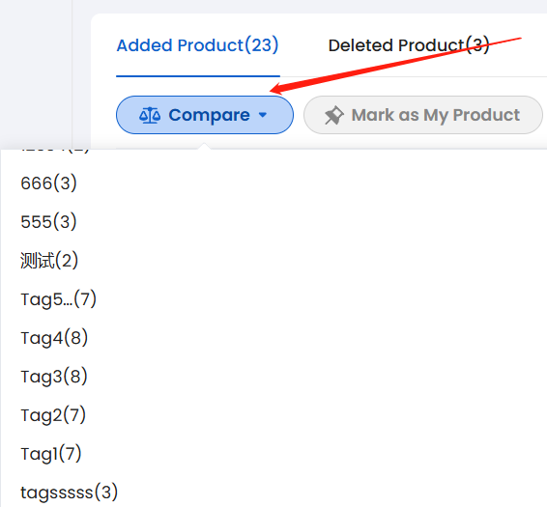Click the dropdown popup pointer notch
Image resolution: width=547 pixels, height=507 pixels.
(205, 146)
